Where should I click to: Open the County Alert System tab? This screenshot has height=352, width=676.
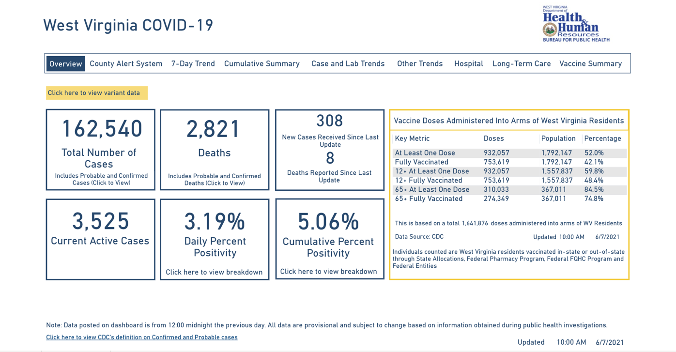(x=126, y=64)
